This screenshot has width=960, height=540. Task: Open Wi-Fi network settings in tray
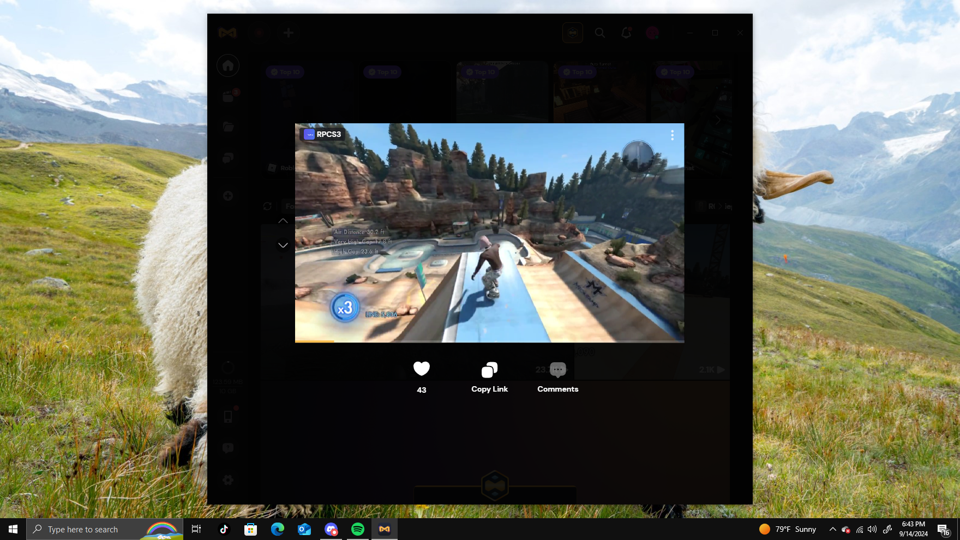coord(860,529)
